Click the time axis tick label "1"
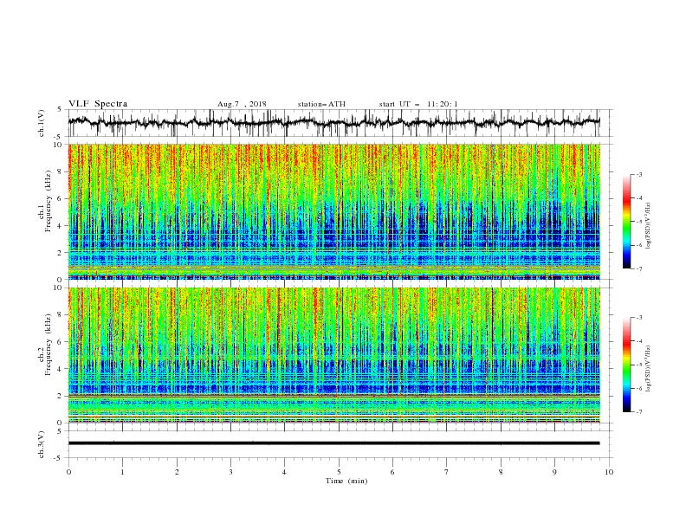This screenshot has width=686, height=530. (x=123, y=472)
